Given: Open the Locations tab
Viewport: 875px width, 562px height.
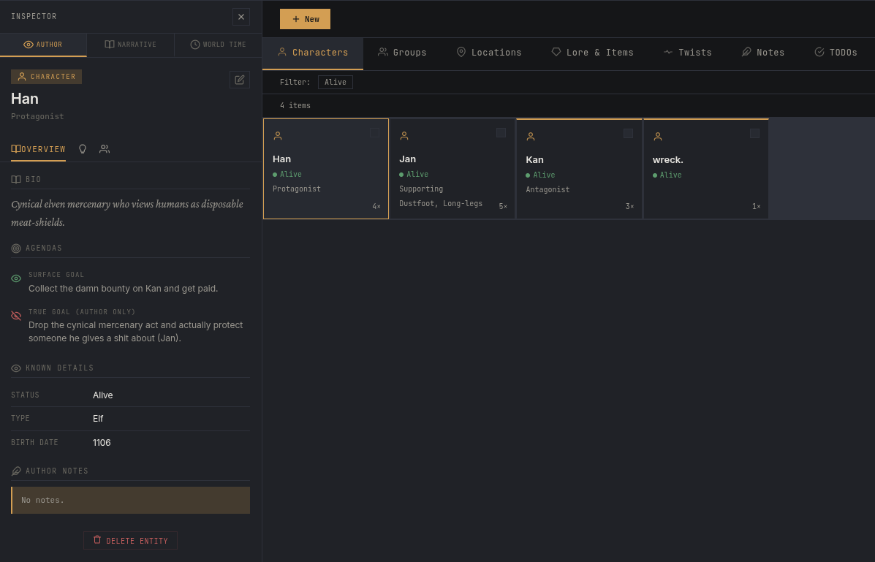Looking at the screenshot, I should tap(489, 53).
